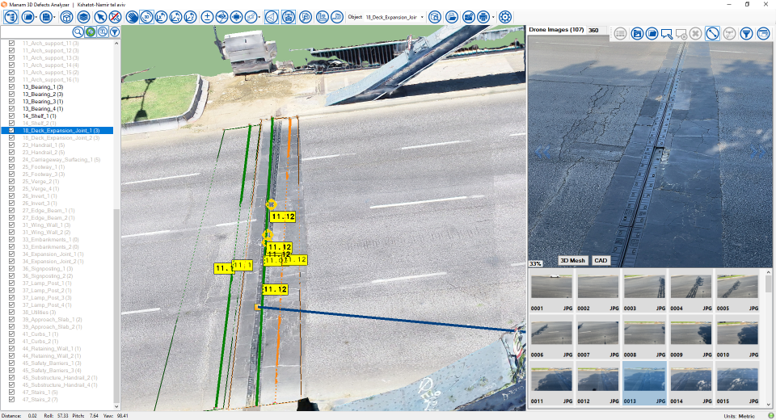This screenshot has height=420, width=776.
Task: Click the window layout icon in Drone Images toolbar
Action: pyautogui.click(x=764, y=33)
